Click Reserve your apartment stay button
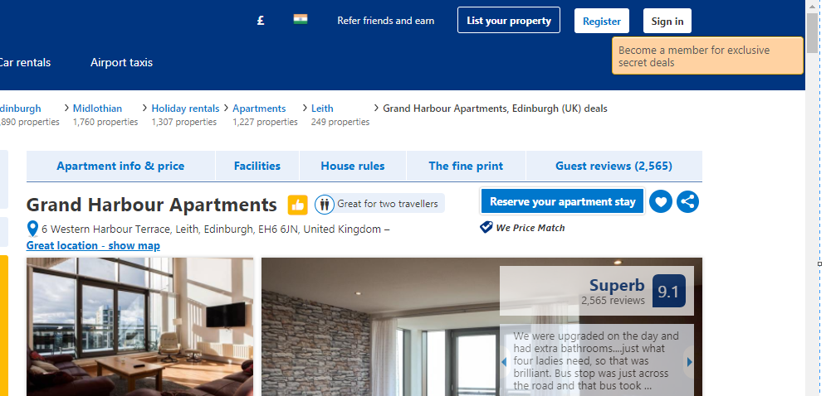This screenshot has height=396, width=831. pos(562,201)
